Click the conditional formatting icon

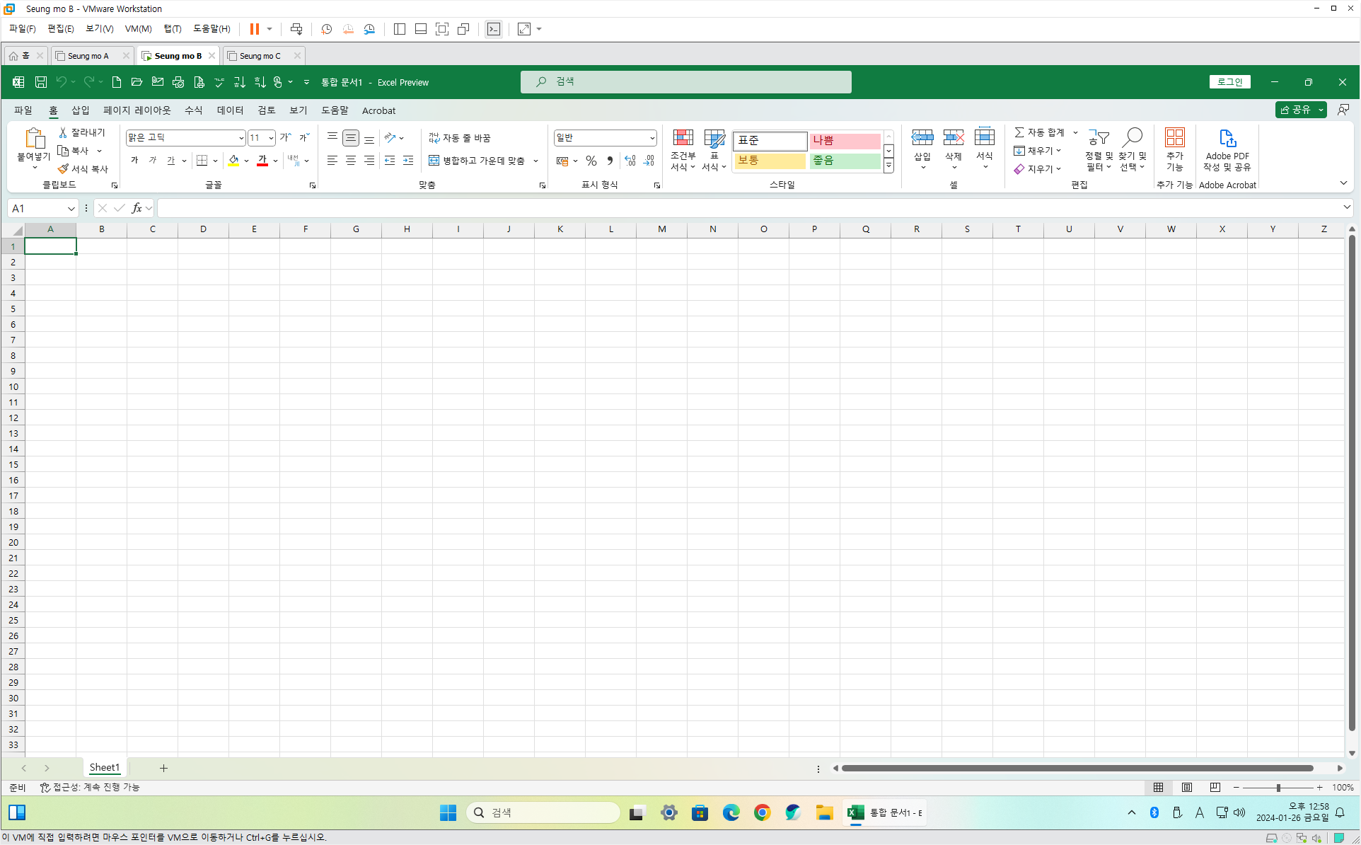coord(683,139)
